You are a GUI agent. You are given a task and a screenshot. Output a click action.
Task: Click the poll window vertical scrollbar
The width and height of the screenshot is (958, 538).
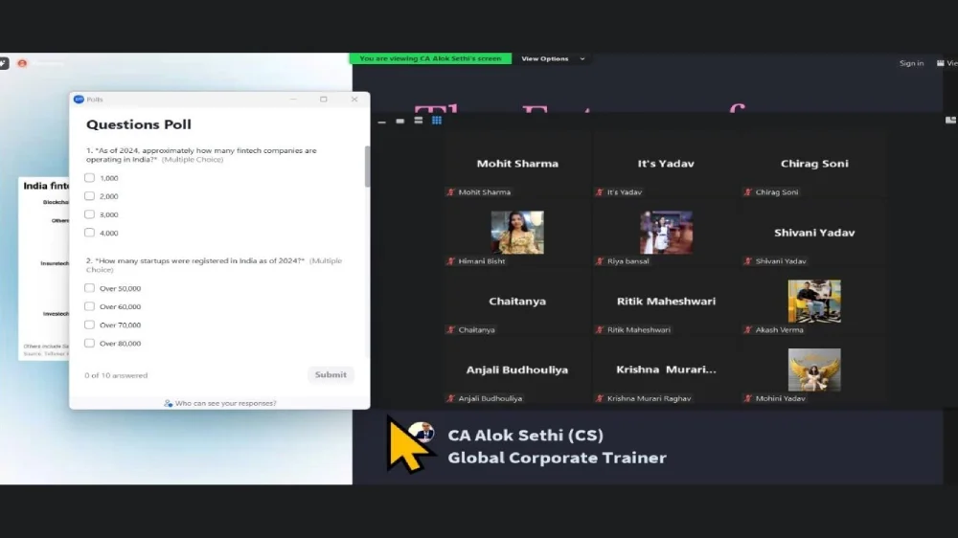pos(366,168)
